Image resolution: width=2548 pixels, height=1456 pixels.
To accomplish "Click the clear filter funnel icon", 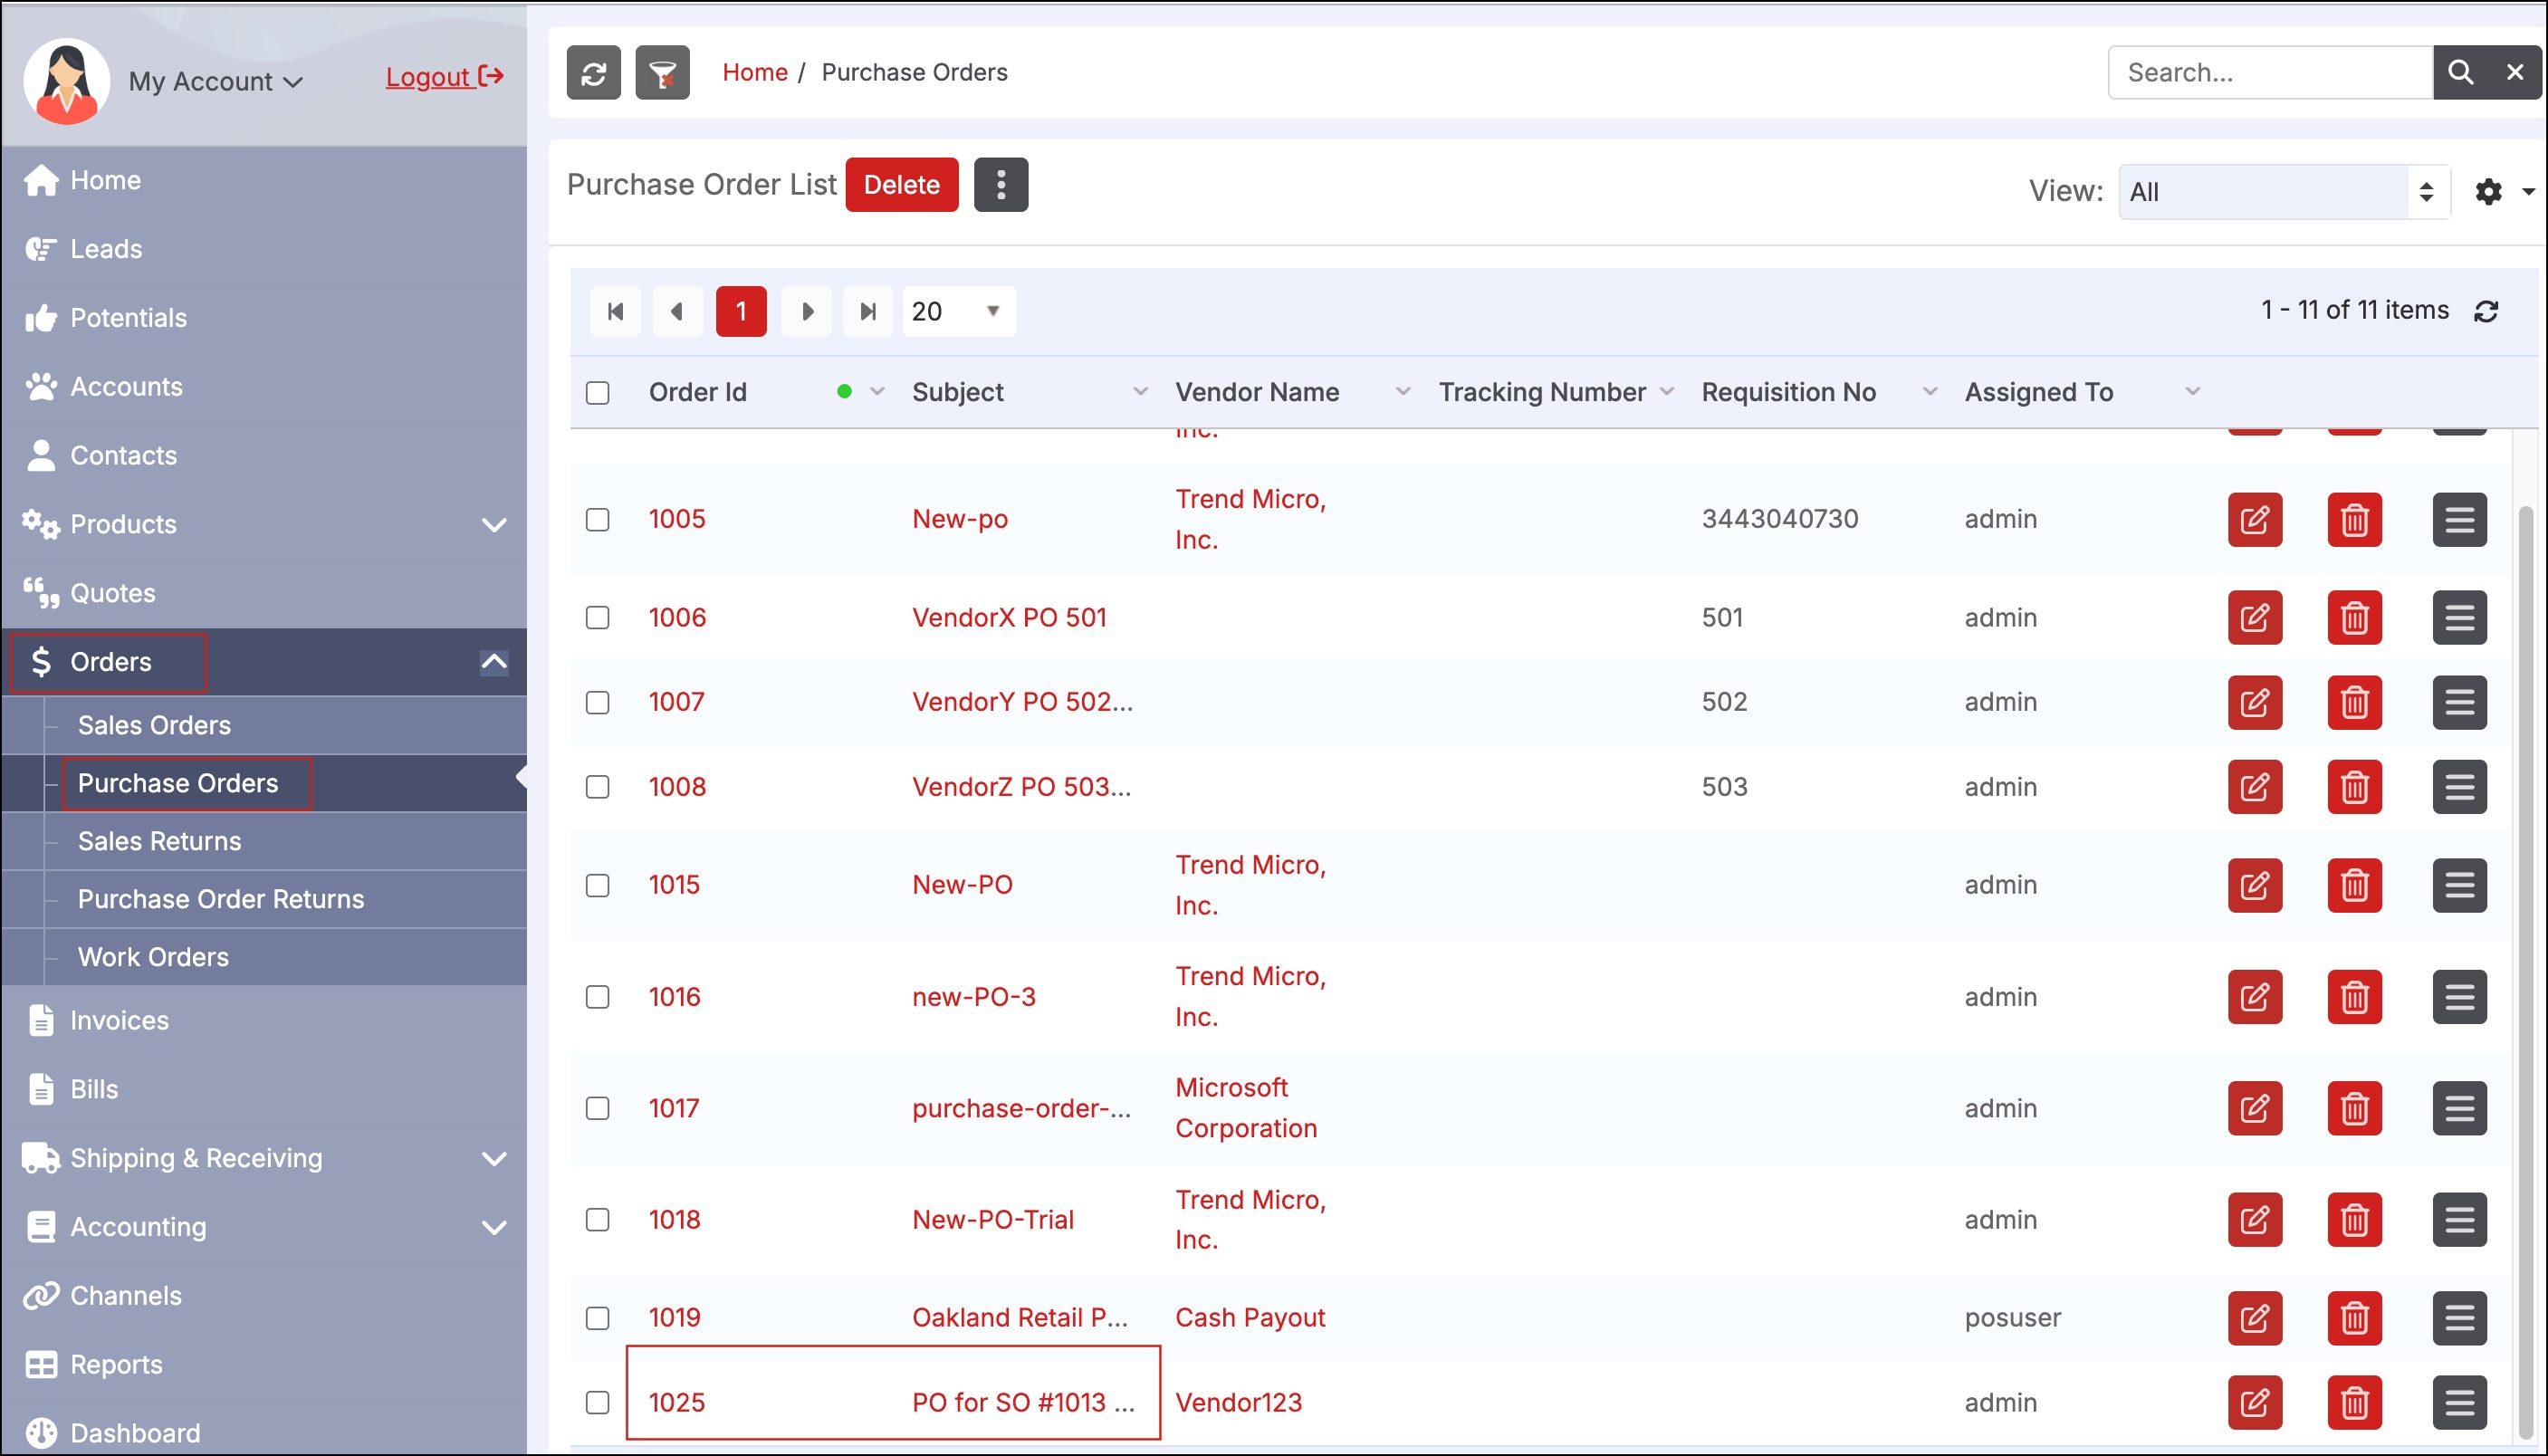I will pos(662,72).
